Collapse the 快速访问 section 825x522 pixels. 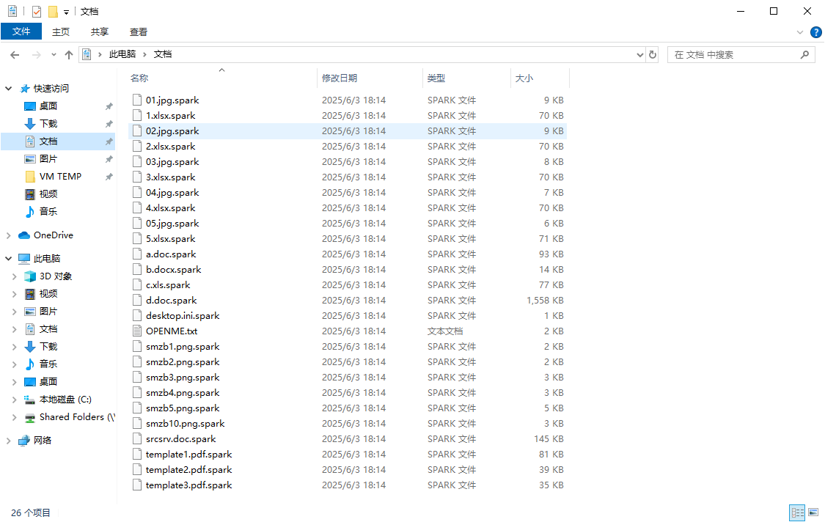click(9, 89)
